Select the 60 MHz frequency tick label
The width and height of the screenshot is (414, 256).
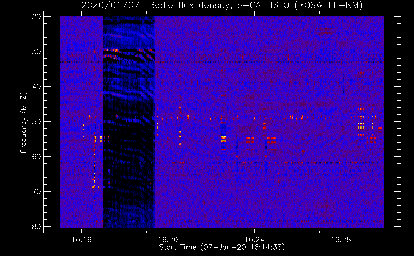tap(37, 156)
